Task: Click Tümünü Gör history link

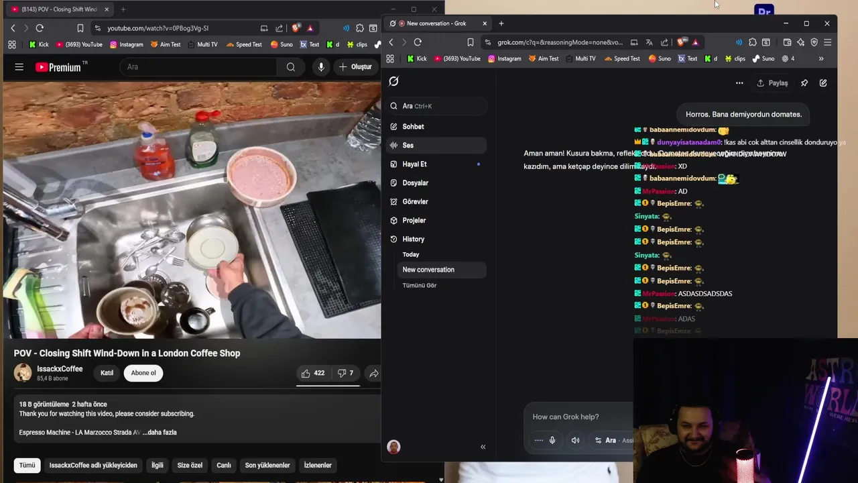Action: pyautogui.click(x=420, y=286)
